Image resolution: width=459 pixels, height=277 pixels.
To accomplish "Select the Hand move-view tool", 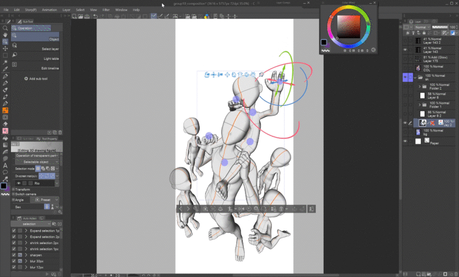I will [5, 35].
